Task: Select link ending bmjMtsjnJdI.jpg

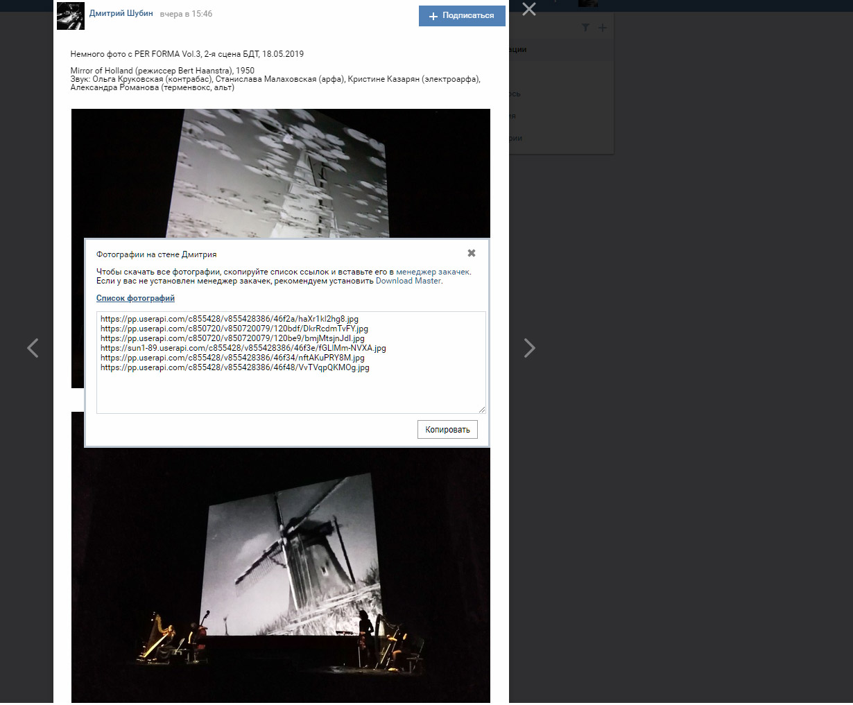Action: [232, 338]
